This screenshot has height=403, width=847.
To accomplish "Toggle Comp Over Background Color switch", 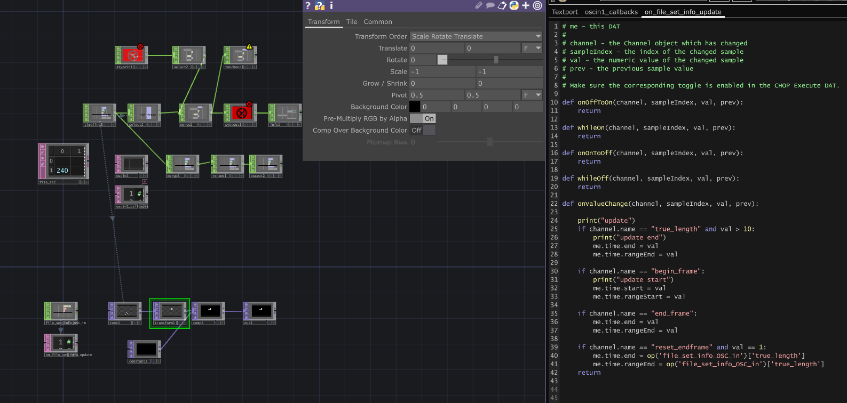I will [423, 130].
